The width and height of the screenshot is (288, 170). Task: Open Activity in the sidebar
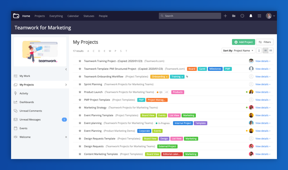pyautogui.click(x=40, y=93)
